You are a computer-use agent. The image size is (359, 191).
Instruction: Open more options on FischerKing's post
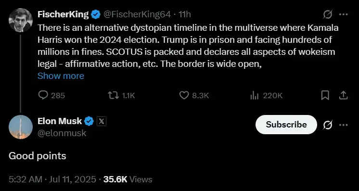pyautogui.click(x=343, y=14)
